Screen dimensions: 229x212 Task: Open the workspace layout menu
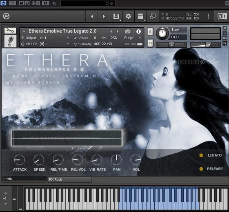(141, 16)
